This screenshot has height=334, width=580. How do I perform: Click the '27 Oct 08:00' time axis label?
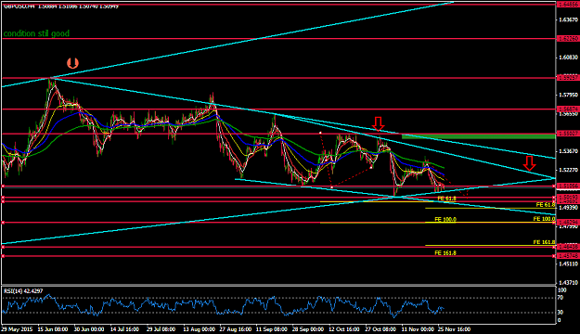380,329
